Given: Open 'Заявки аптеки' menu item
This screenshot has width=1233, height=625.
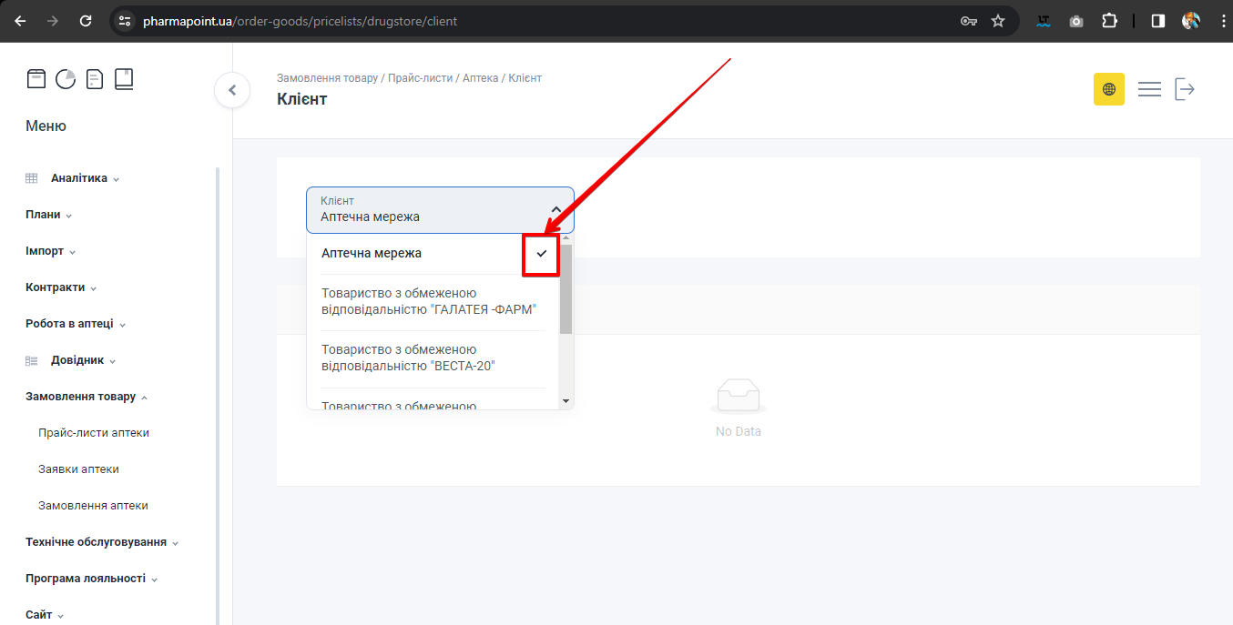Looking at the screenshot, I should coord(78,469).
